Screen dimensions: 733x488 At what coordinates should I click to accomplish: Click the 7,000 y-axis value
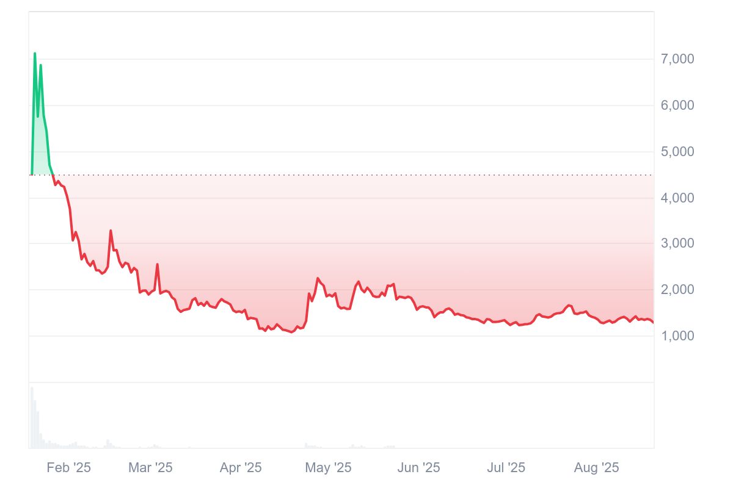(678, 59)
